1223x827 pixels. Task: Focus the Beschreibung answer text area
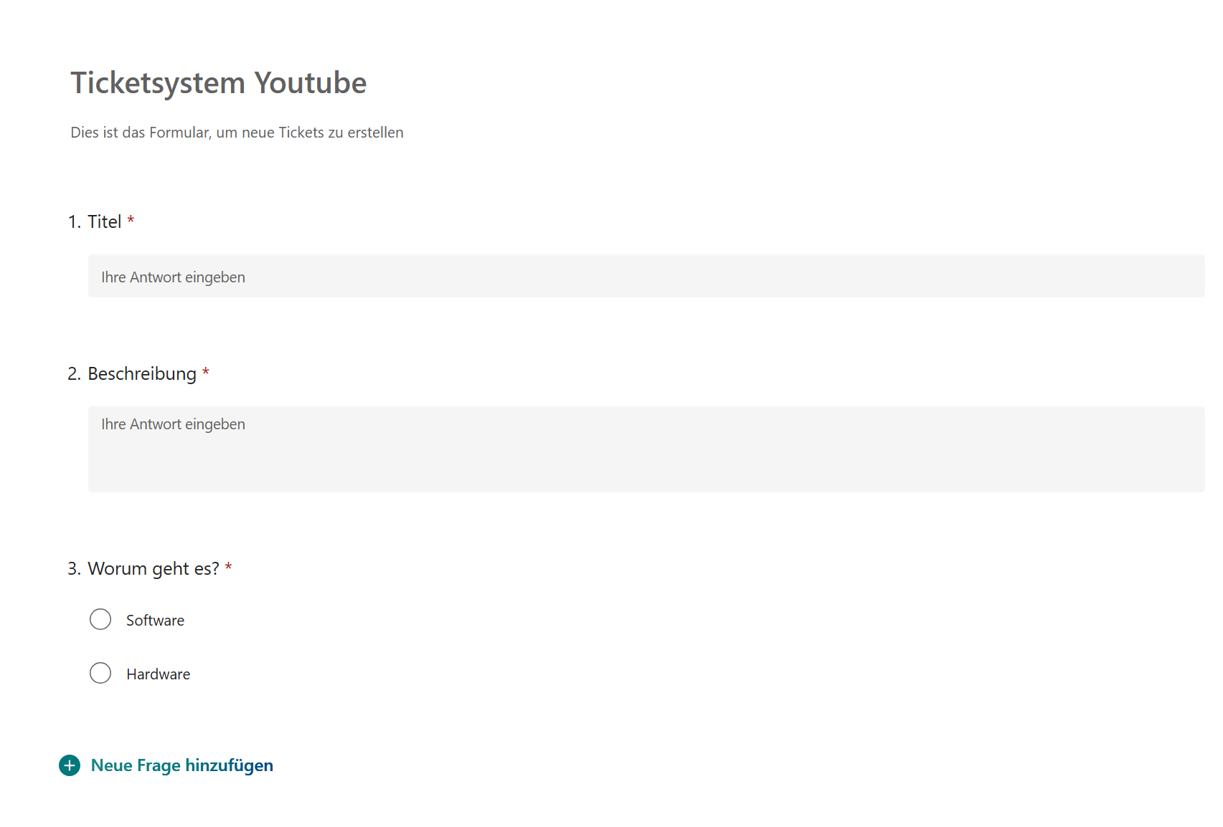[646, 449]
